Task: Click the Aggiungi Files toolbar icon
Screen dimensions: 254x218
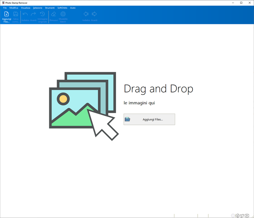Action: (7, 14)
